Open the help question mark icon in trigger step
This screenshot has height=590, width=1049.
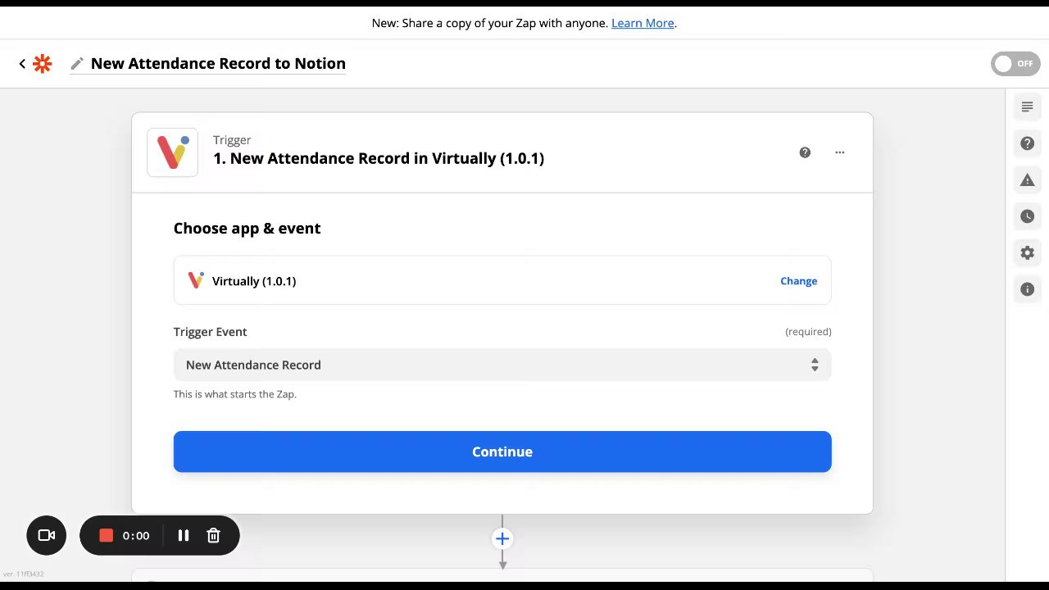pos(805,152)
